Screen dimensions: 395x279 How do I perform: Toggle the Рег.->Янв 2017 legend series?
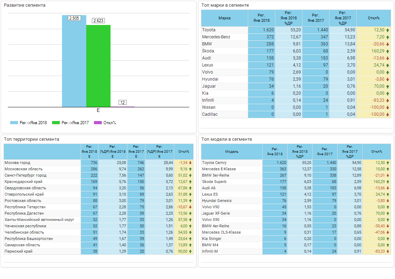point(70,123)
